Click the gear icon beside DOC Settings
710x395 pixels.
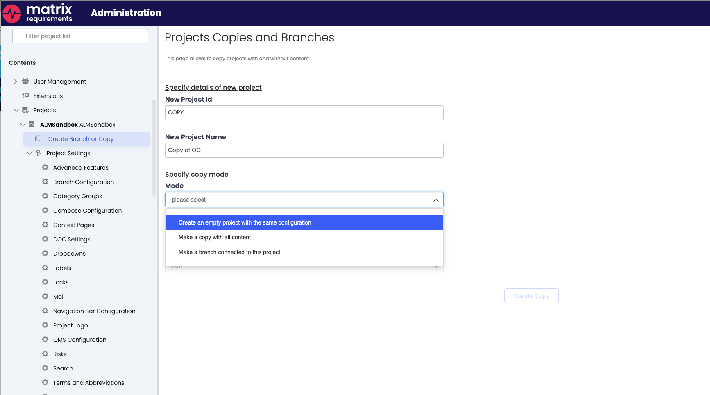[x=45, y=239]
